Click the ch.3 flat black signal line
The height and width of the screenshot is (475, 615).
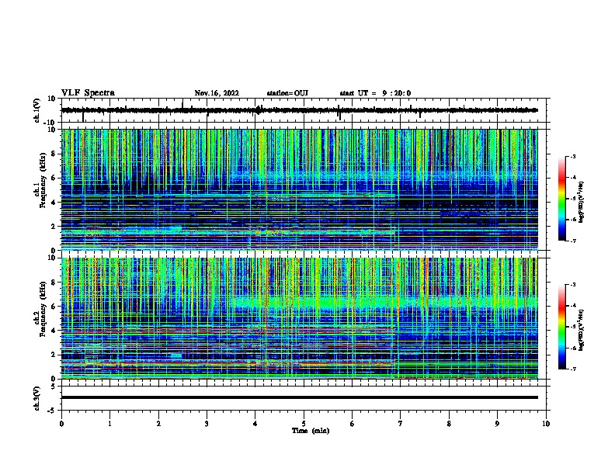[299, 397]
